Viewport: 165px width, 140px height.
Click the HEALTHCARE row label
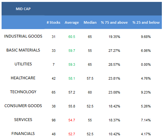coord(23,78)
